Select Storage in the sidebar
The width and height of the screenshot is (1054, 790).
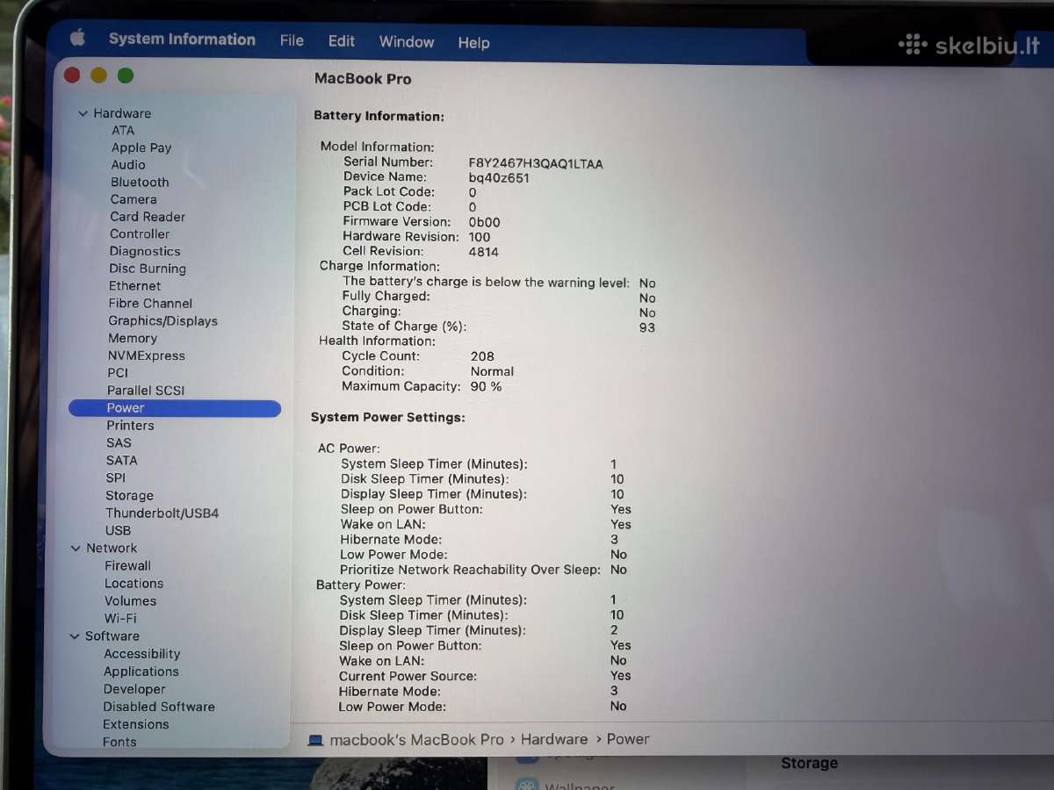point(129,496)
